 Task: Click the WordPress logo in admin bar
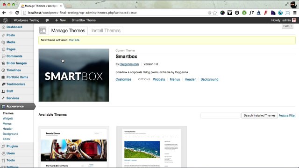(x=5, y=20)
